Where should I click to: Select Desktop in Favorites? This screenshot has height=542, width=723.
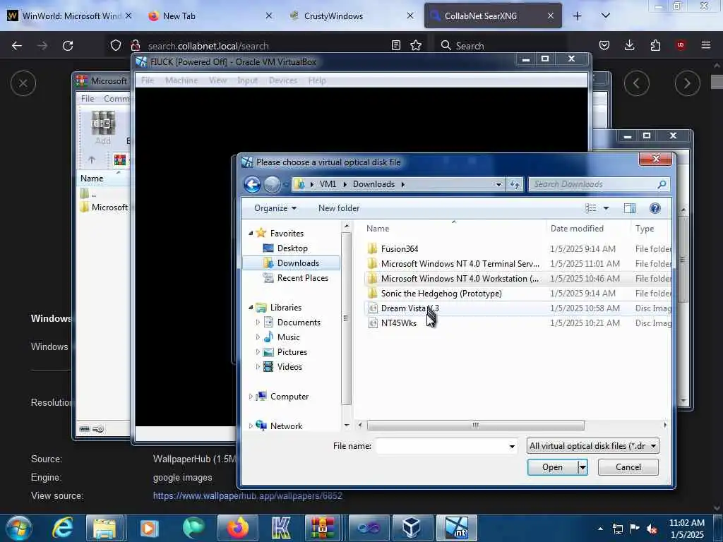[292, 248]
